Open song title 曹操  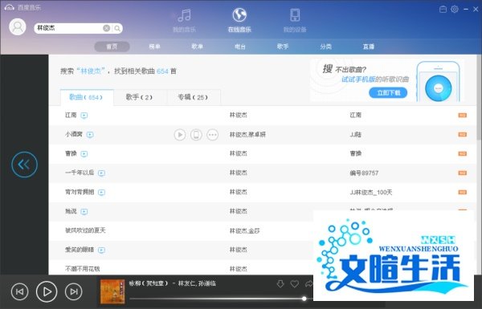(x=71, y=153)
